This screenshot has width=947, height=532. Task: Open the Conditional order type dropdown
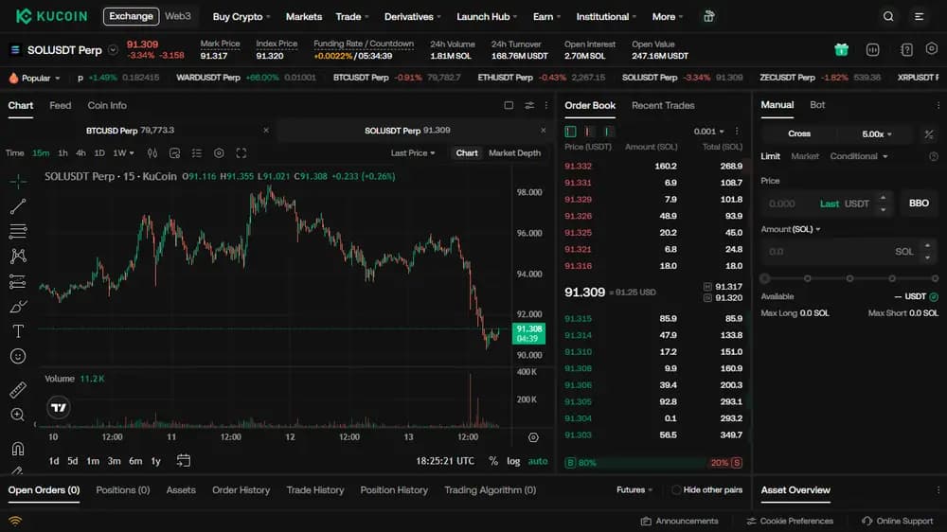point(858,156)
